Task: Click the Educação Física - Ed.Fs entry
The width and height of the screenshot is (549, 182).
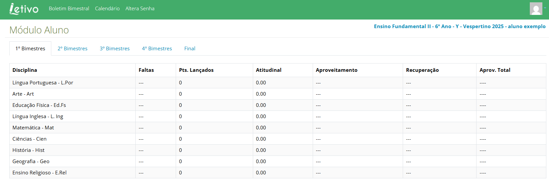Action: coord(39,105)
